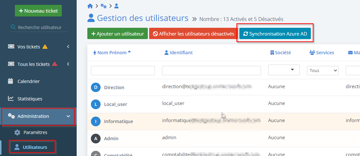Click the Direction avatar icon

(96, 88)
